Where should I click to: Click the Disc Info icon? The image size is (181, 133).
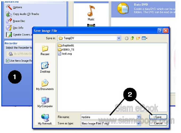[x=9, y=28]
